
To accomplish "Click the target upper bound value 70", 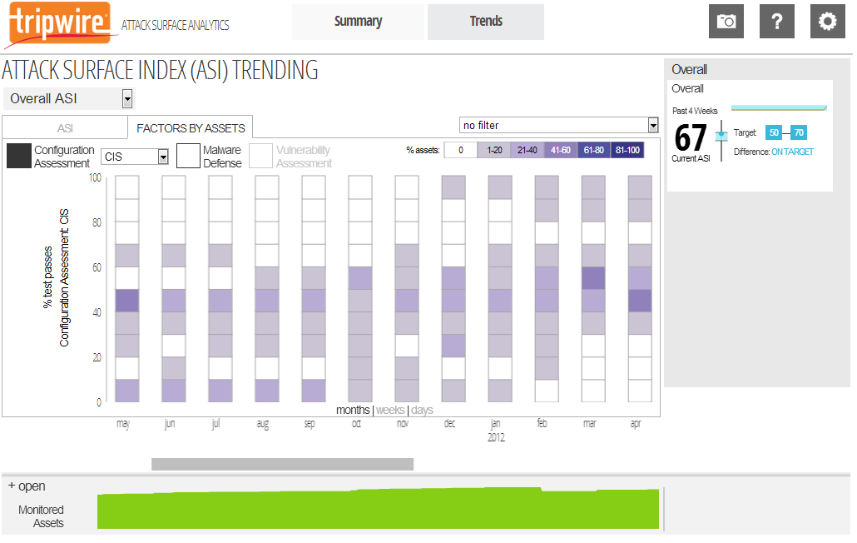I will [799, 133].
